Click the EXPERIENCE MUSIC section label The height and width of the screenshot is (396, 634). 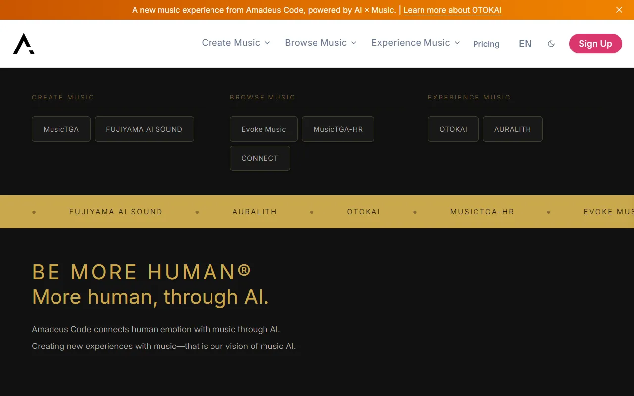click(x=469, y=98)
